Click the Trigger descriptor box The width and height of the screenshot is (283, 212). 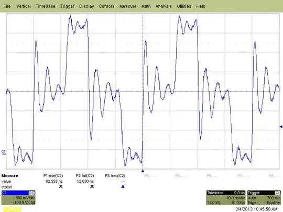[x=264, y=197]
